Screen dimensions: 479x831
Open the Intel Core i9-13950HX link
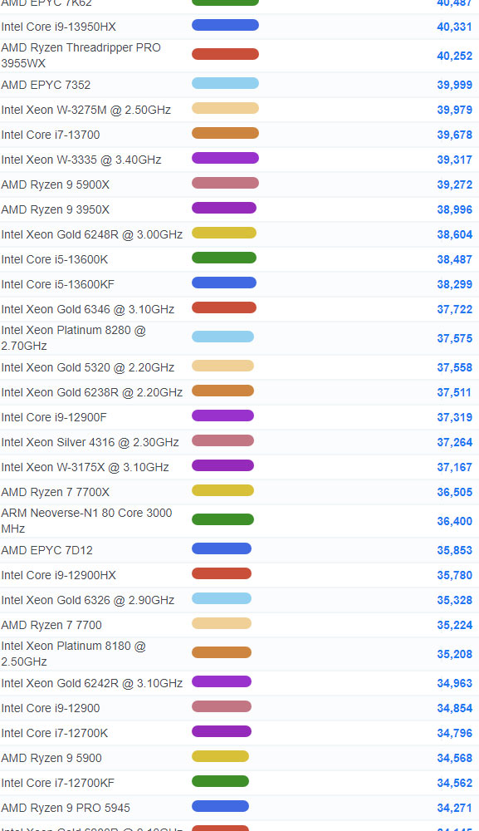(58, 27)
